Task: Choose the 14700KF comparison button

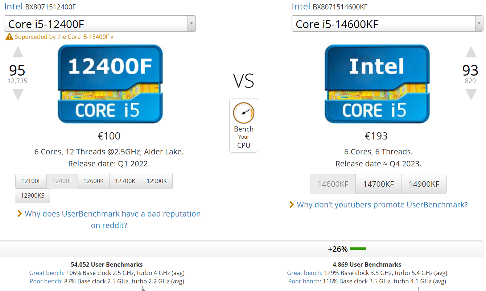Action: pos(378,184)
